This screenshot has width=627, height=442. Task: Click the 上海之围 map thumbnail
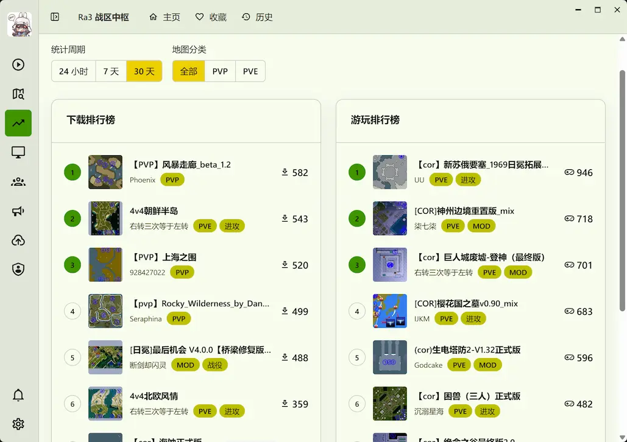(105, 265)
